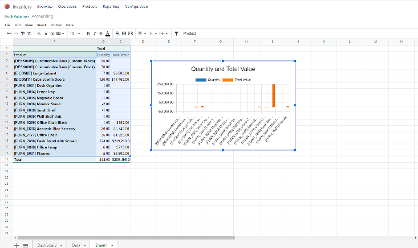
Task: Select the 444.00 total quantity cell
Action: point(103,159)
